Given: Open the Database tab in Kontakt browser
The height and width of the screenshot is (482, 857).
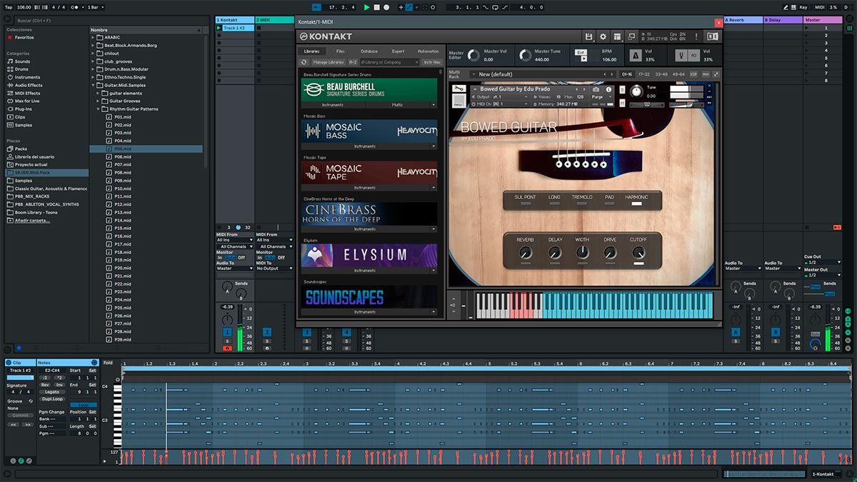Looking at the screenshot, I should point(369,51).
